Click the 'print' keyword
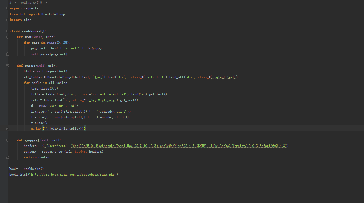 tap(36, 128)
